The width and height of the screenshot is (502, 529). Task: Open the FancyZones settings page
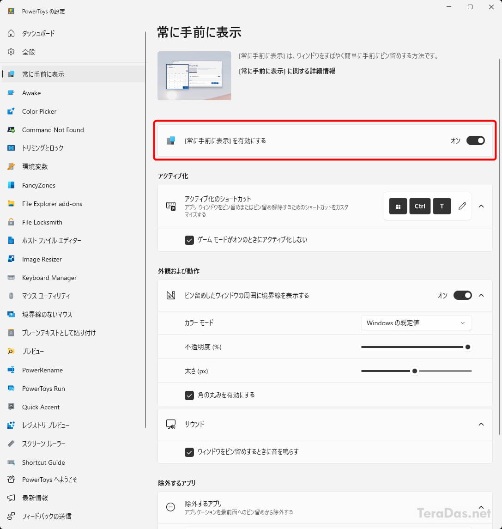click(73, 185)
